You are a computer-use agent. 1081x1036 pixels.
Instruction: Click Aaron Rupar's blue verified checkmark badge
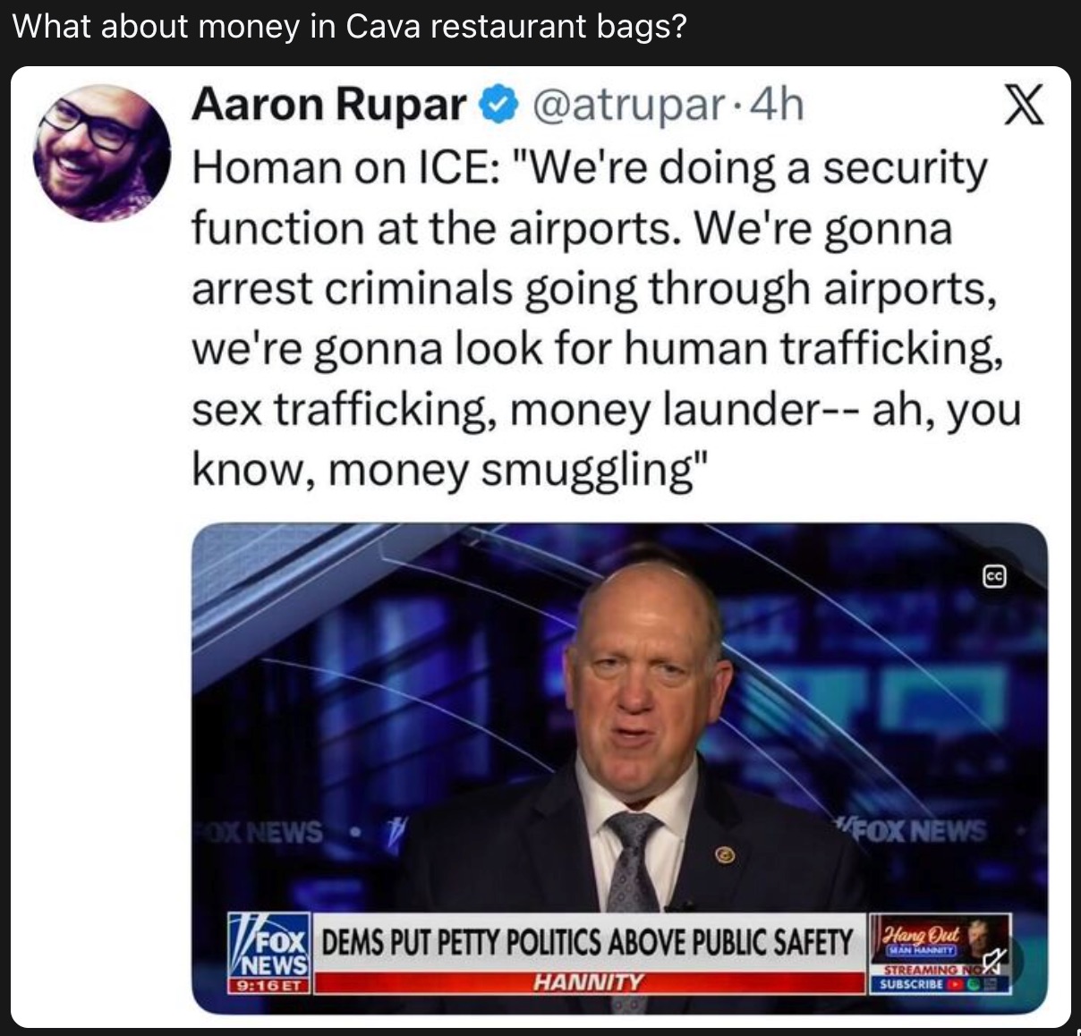[496, 106]
